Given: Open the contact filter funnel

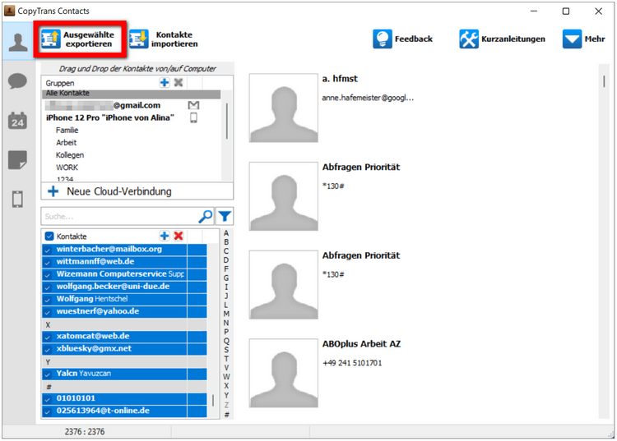Looking at the screenshot, I should click(x=225, y=216).
